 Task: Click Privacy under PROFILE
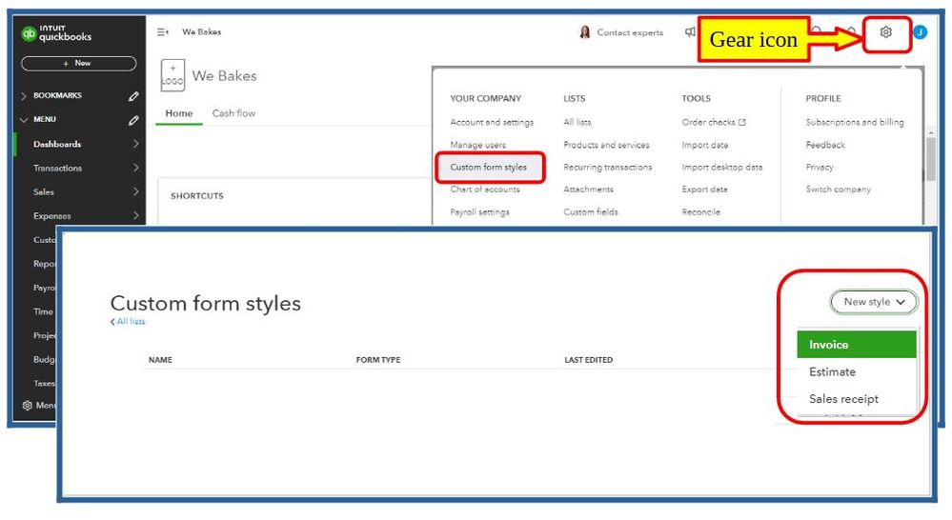coord(819,168)
